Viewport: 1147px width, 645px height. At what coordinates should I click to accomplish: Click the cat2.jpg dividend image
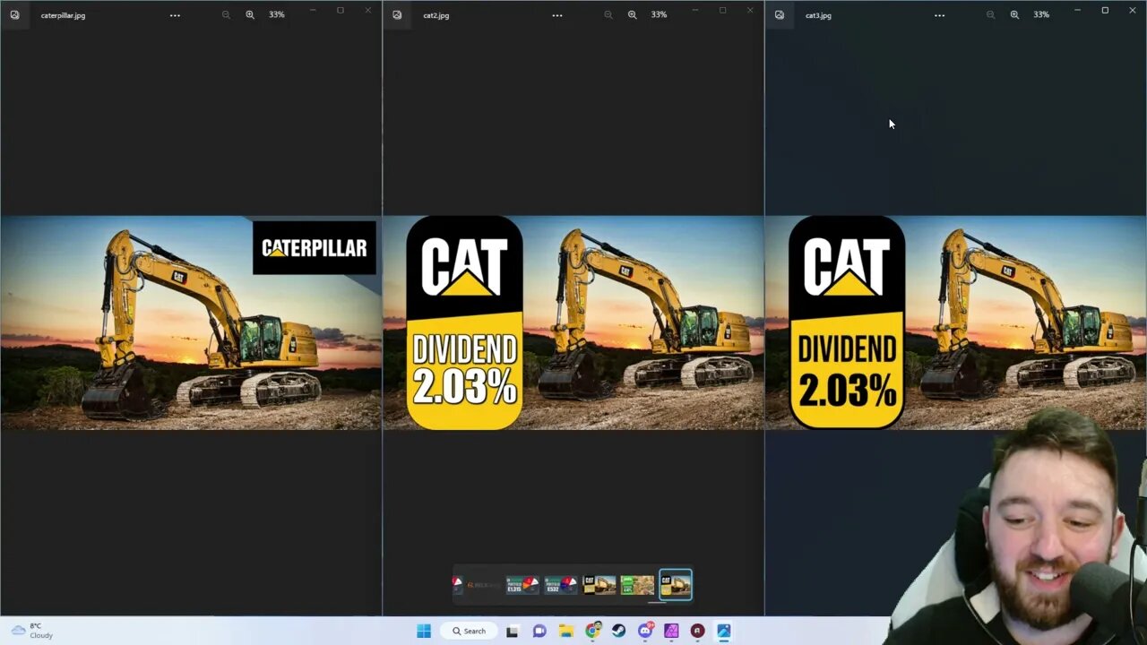[573, 322]
